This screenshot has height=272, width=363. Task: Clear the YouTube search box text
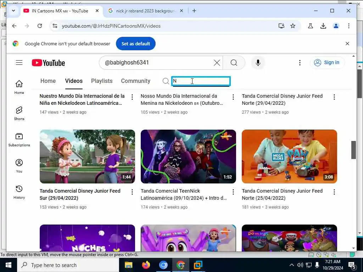[x=217, y=63]
